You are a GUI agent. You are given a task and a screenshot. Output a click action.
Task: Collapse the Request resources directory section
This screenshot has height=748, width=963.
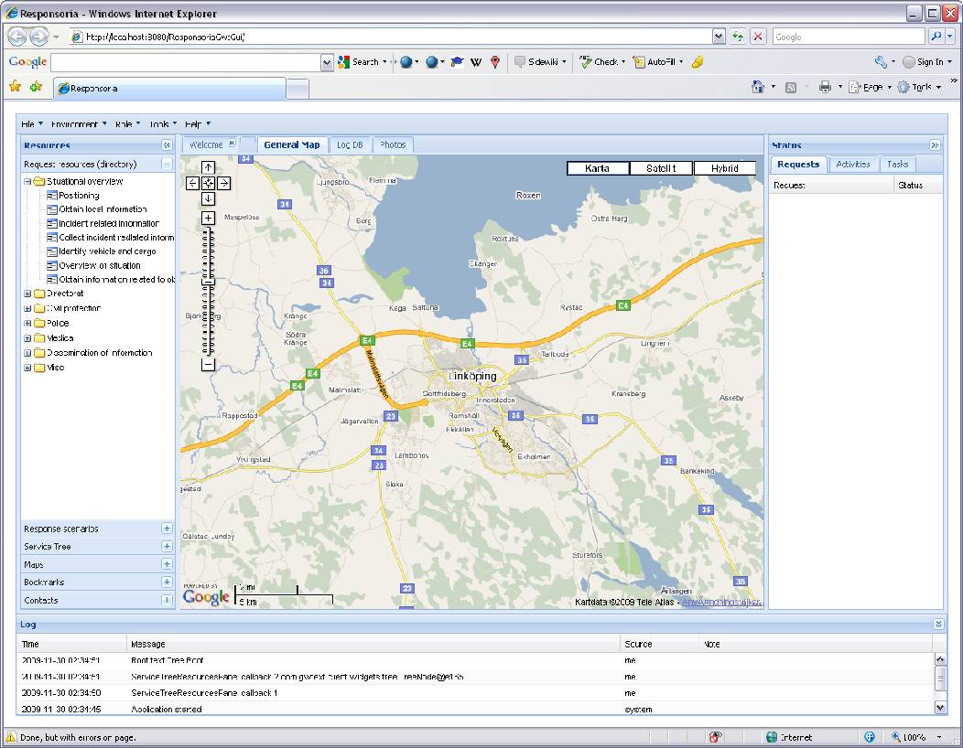click(x=167, y=164)
